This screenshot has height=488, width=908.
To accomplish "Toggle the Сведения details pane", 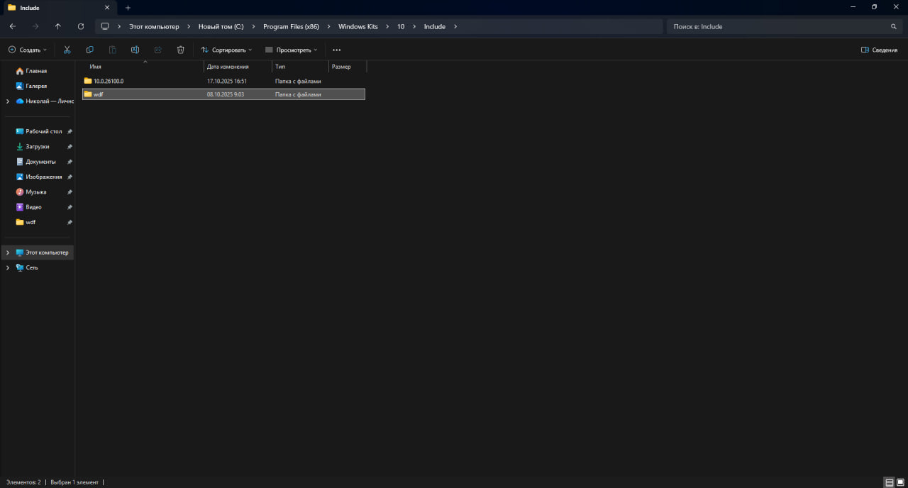I will click(879, 50).
